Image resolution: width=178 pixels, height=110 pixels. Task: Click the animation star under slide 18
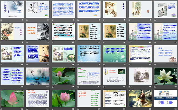click(78, 65)
